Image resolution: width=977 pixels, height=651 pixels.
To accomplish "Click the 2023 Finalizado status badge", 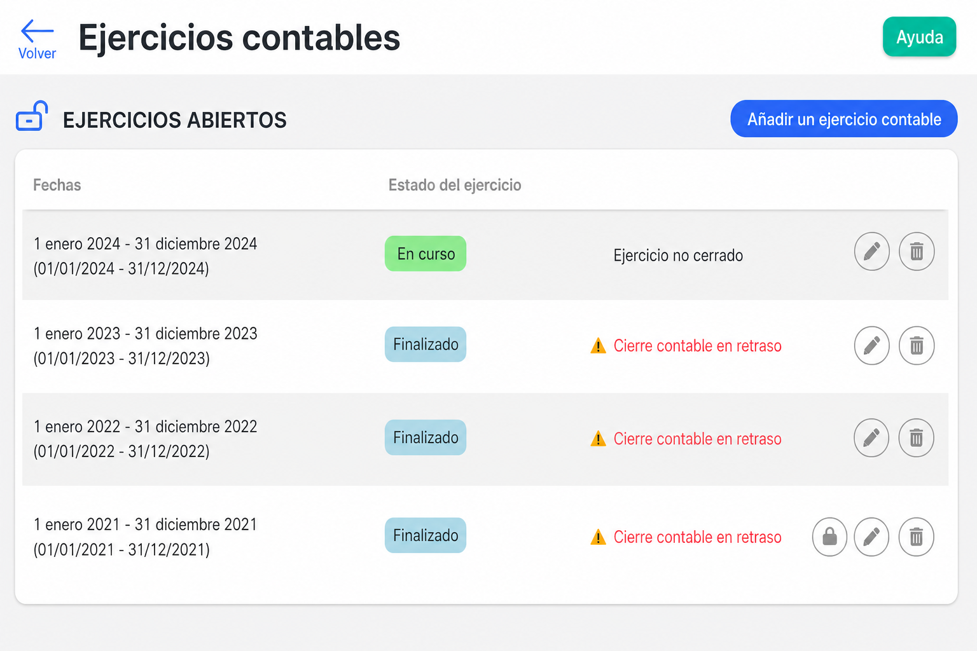I will (x=426, y=345).
